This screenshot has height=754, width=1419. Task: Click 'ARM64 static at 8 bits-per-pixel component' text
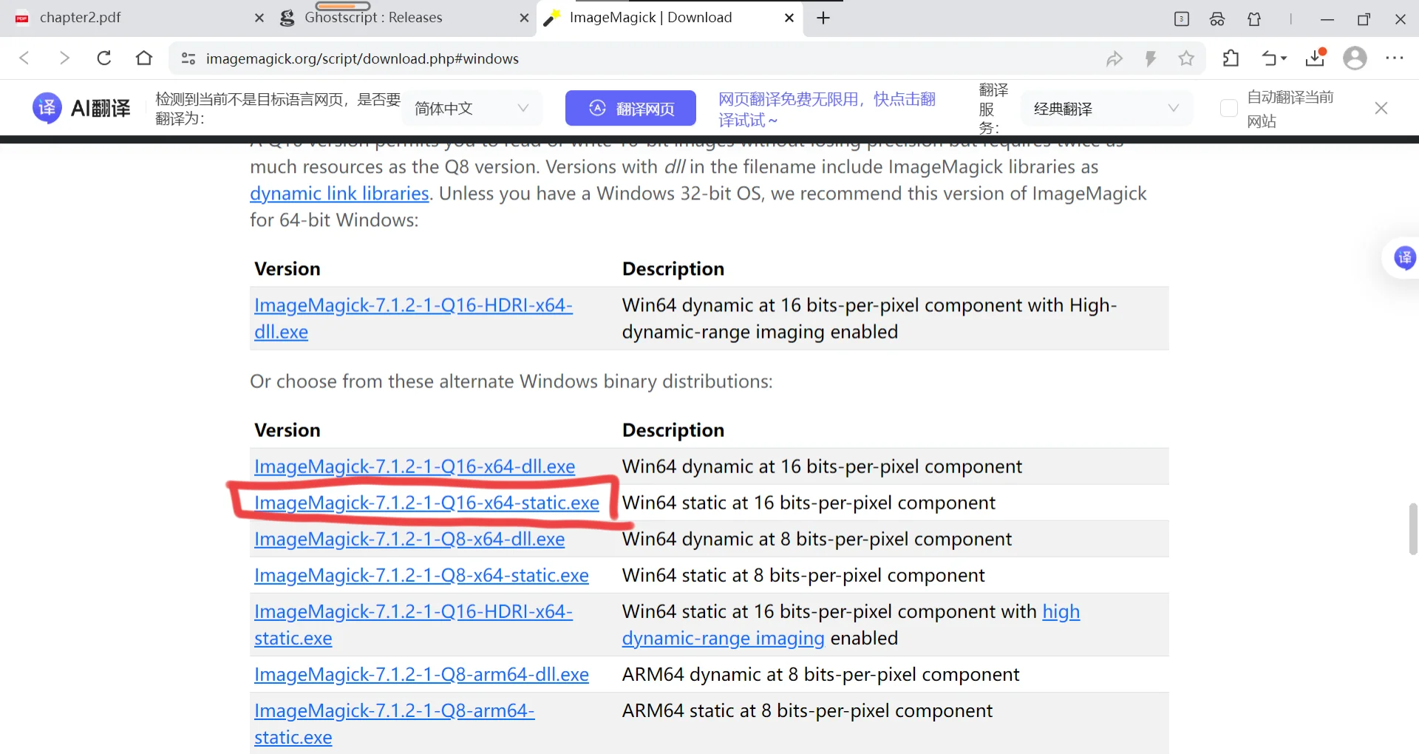(807, 710)
